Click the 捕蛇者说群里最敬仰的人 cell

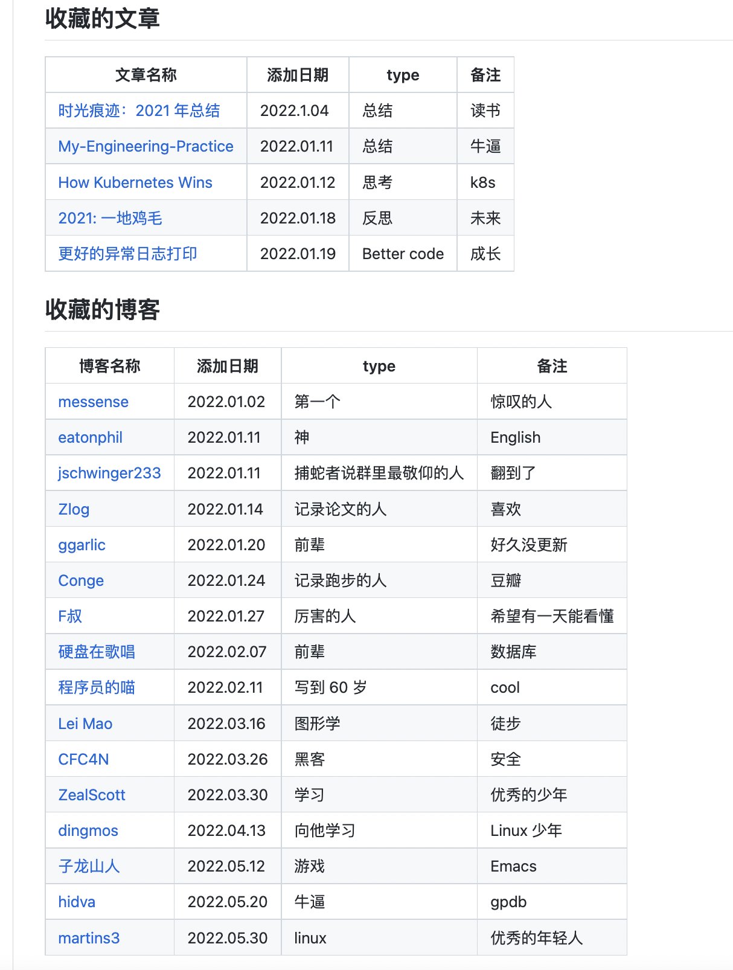click(x=379, y=473)
